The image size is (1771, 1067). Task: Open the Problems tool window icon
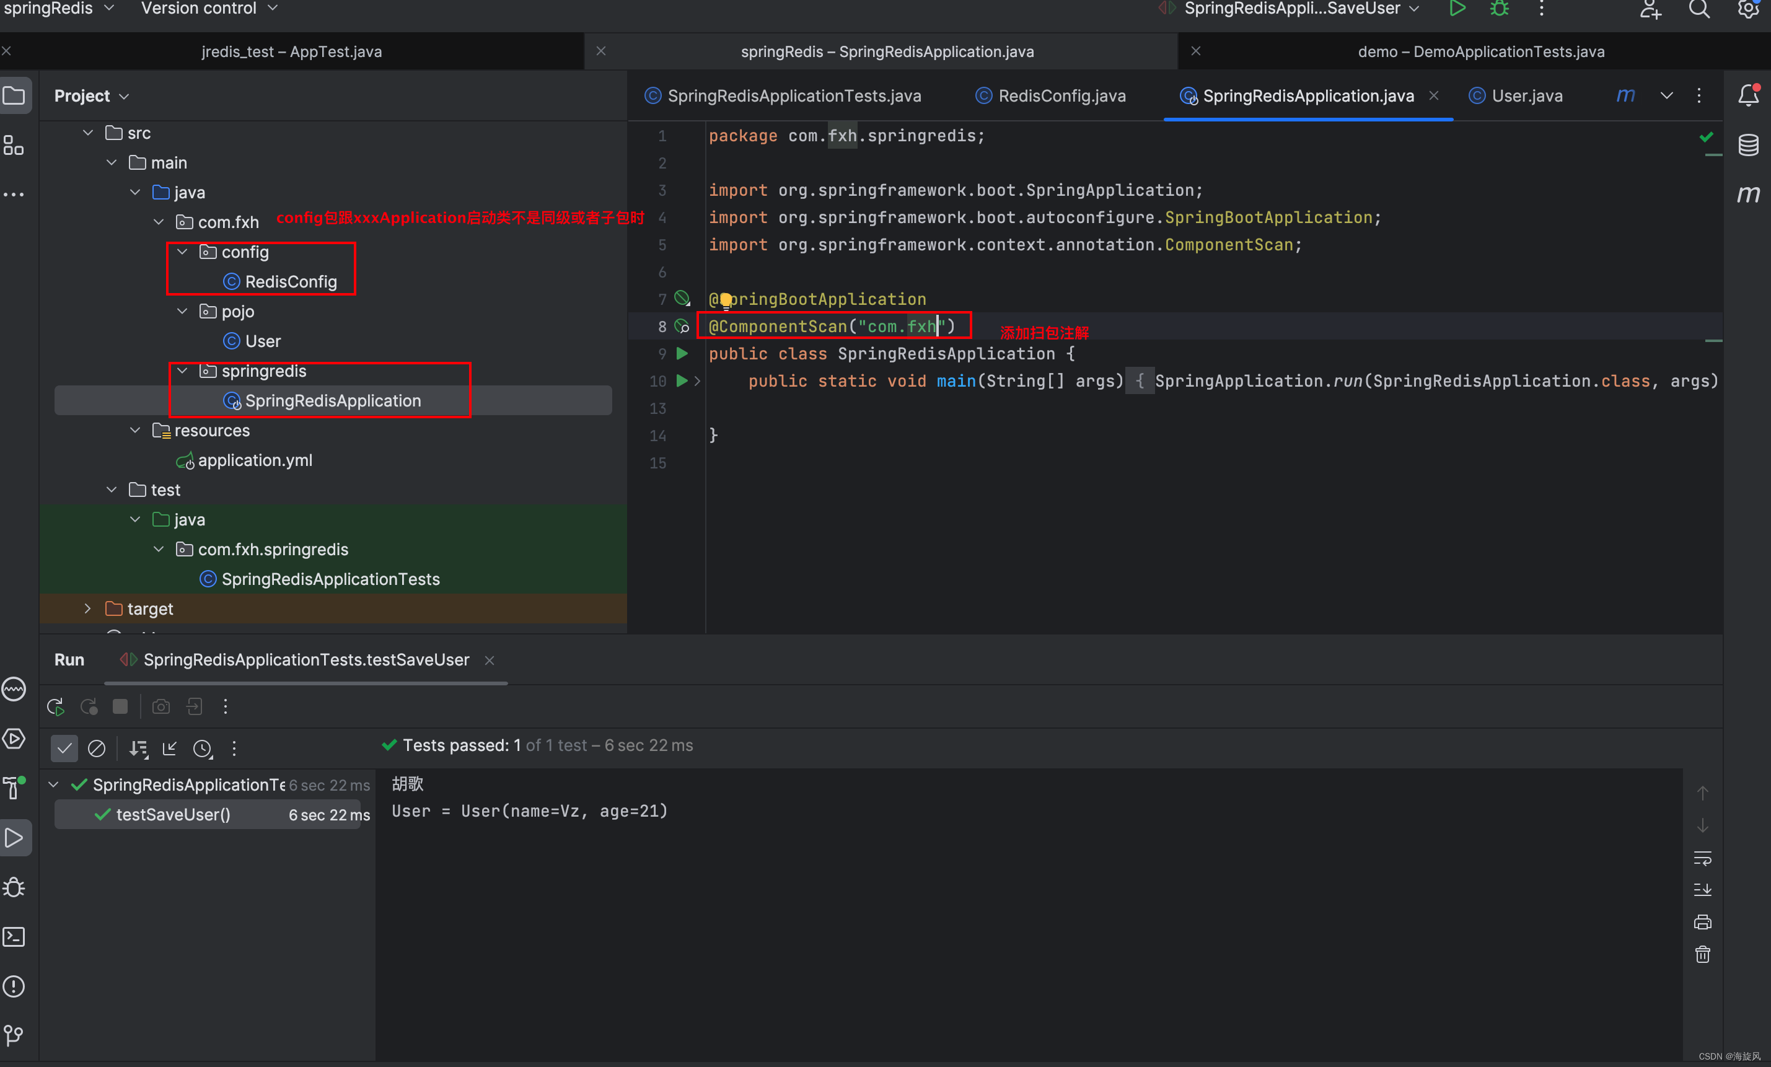click(x=14, y=986)
